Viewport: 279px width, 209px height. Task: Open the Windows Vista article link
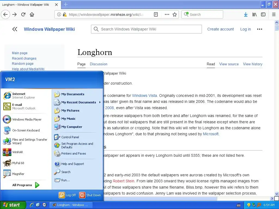(x=144, y=96)
